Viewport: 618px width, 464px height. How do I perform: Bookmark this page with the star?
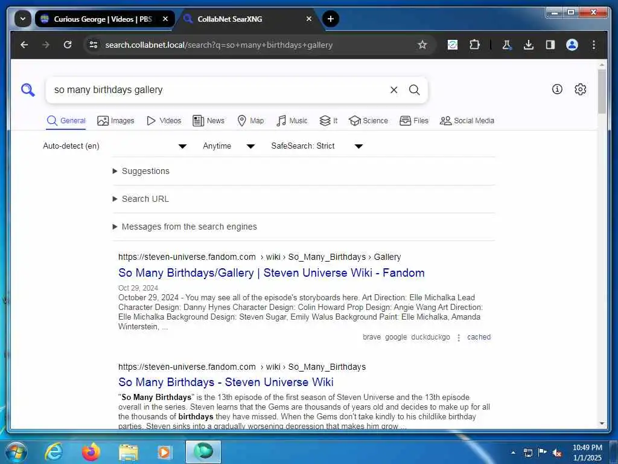pos(422,45)
